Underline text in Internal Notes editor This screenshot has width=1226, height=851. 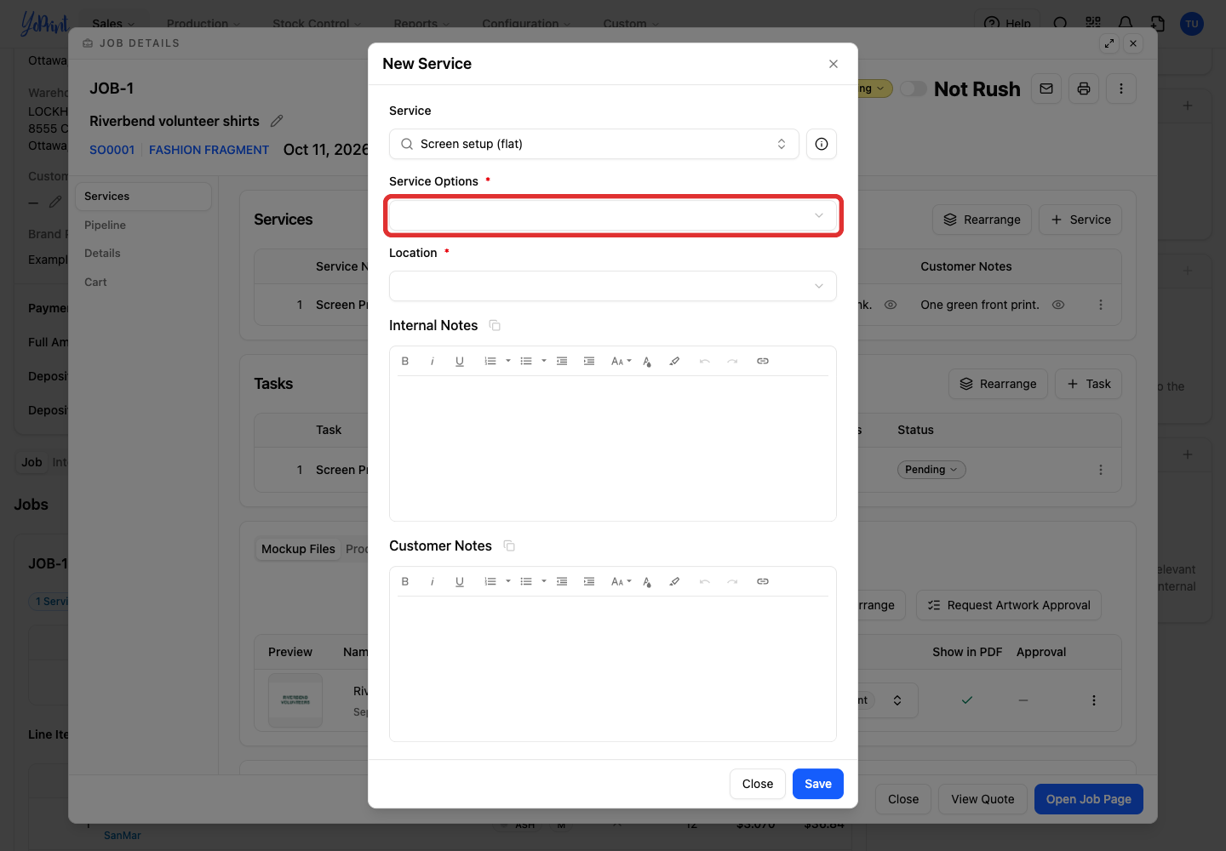[x=460, y=361]
